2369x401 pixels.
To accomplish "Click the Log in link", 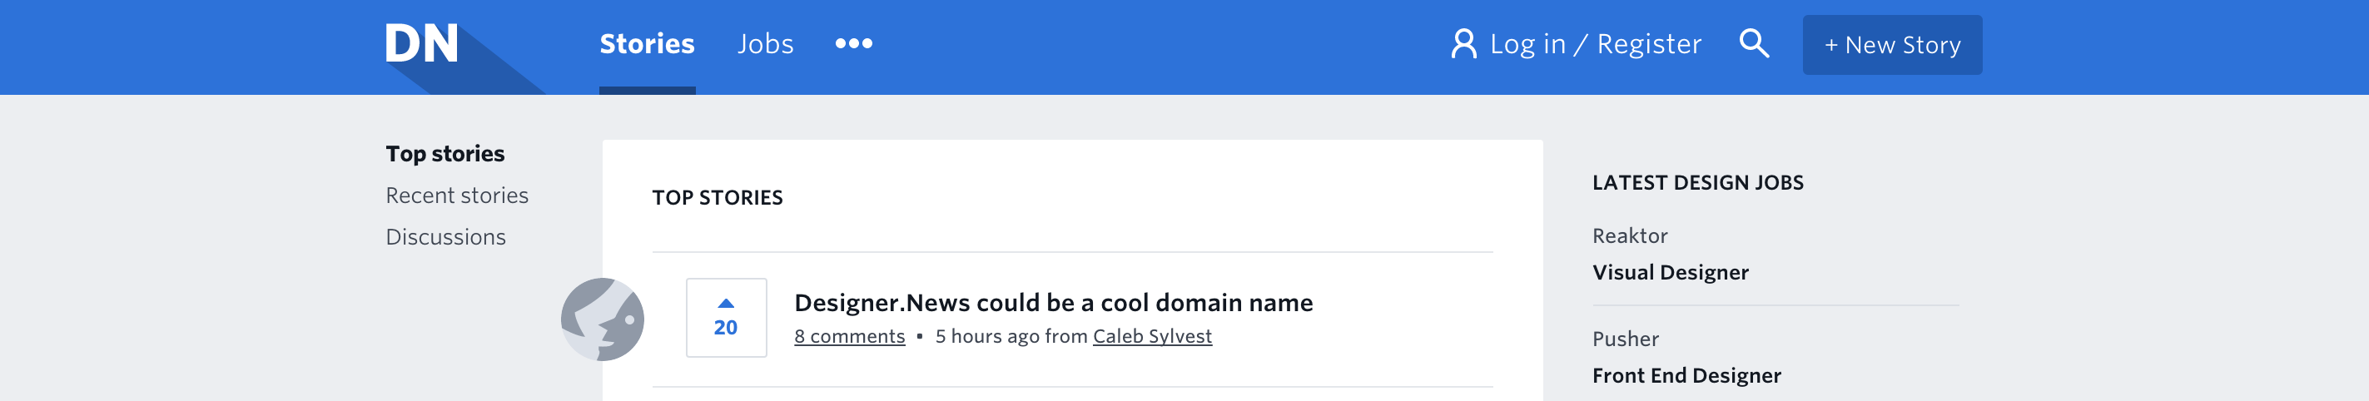I will (1527, 43).
